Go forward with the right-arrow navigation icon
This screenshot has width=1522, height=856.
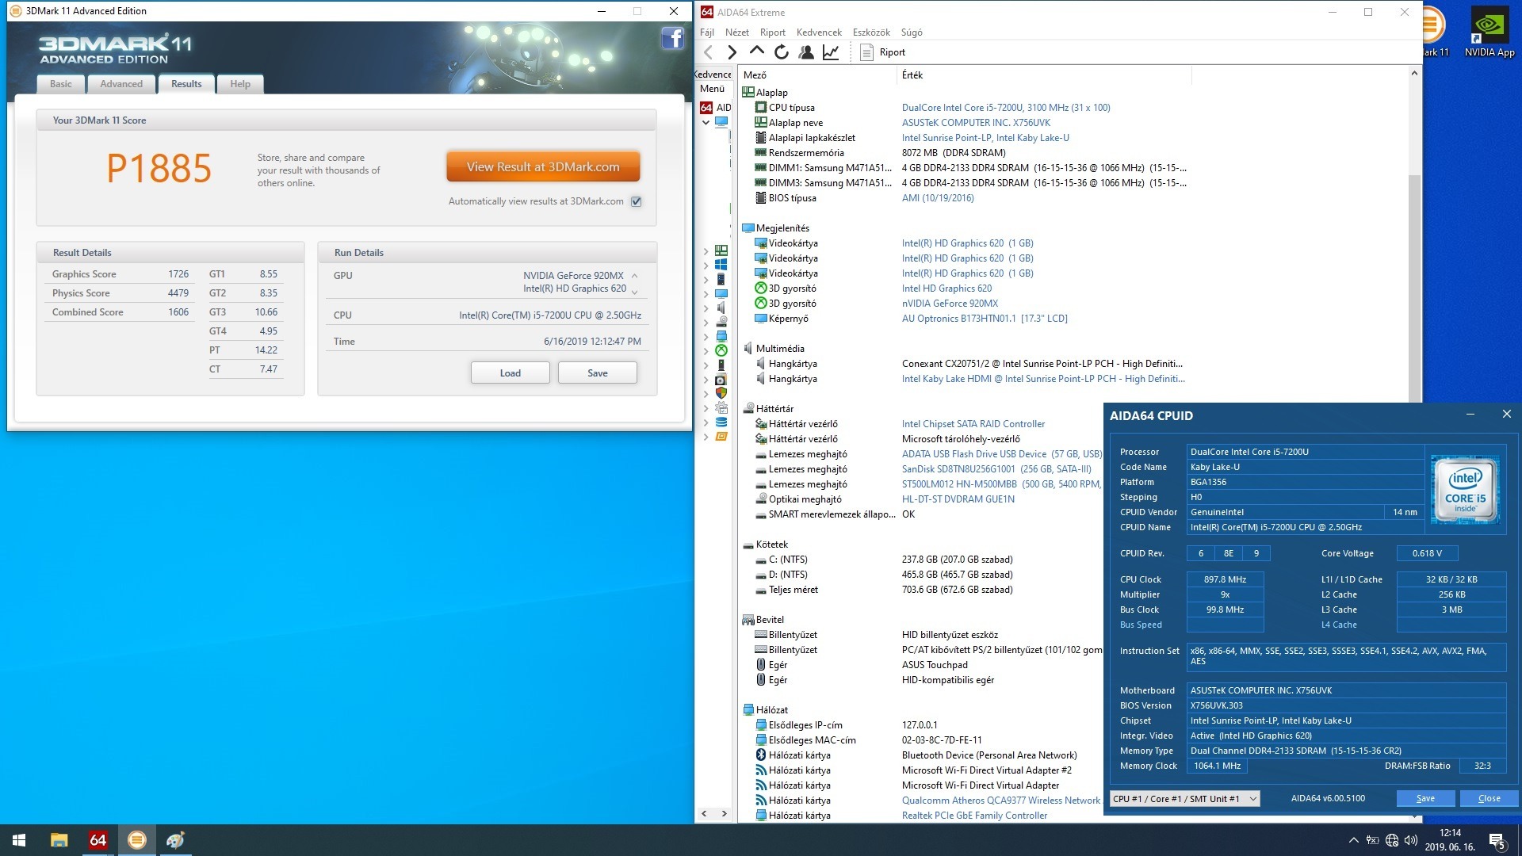[x=732, y=52]
